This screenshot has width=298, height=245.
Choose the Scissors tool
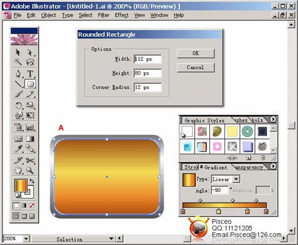point(30,160)
